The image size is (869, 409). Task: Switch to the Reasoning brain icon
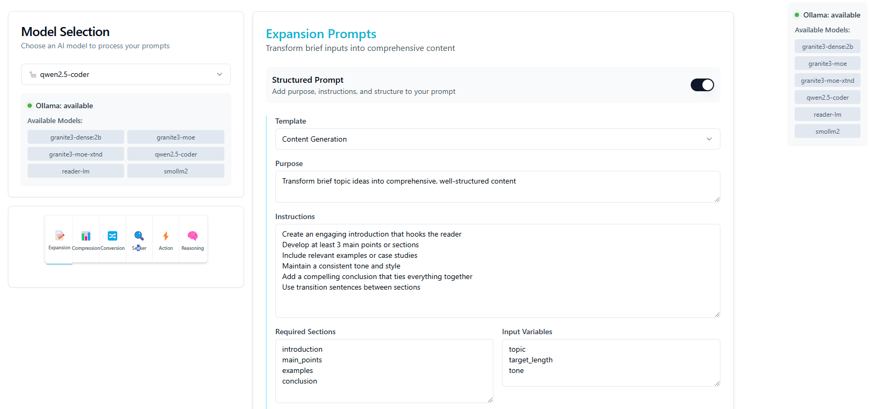pos(193,236)
